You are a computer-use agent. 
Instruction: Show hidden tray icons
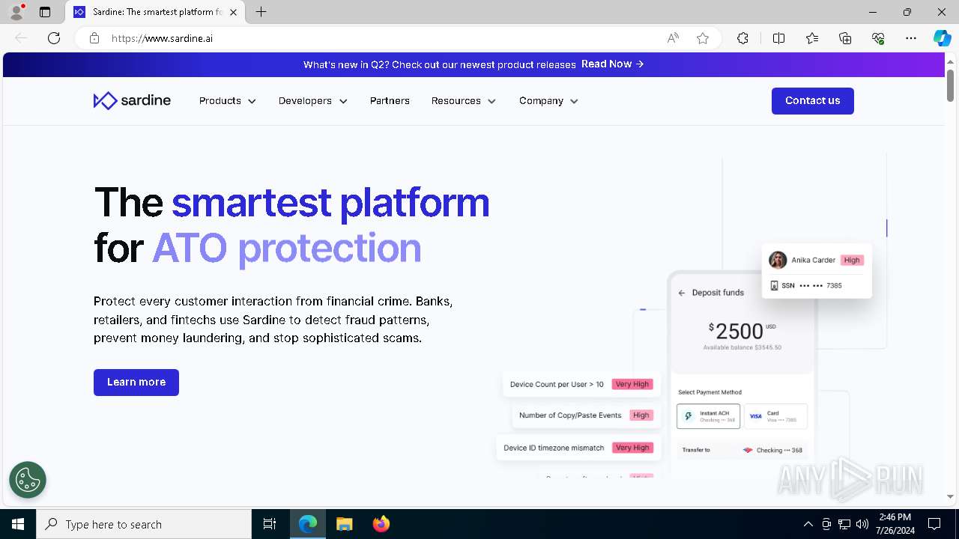[808, 524]
